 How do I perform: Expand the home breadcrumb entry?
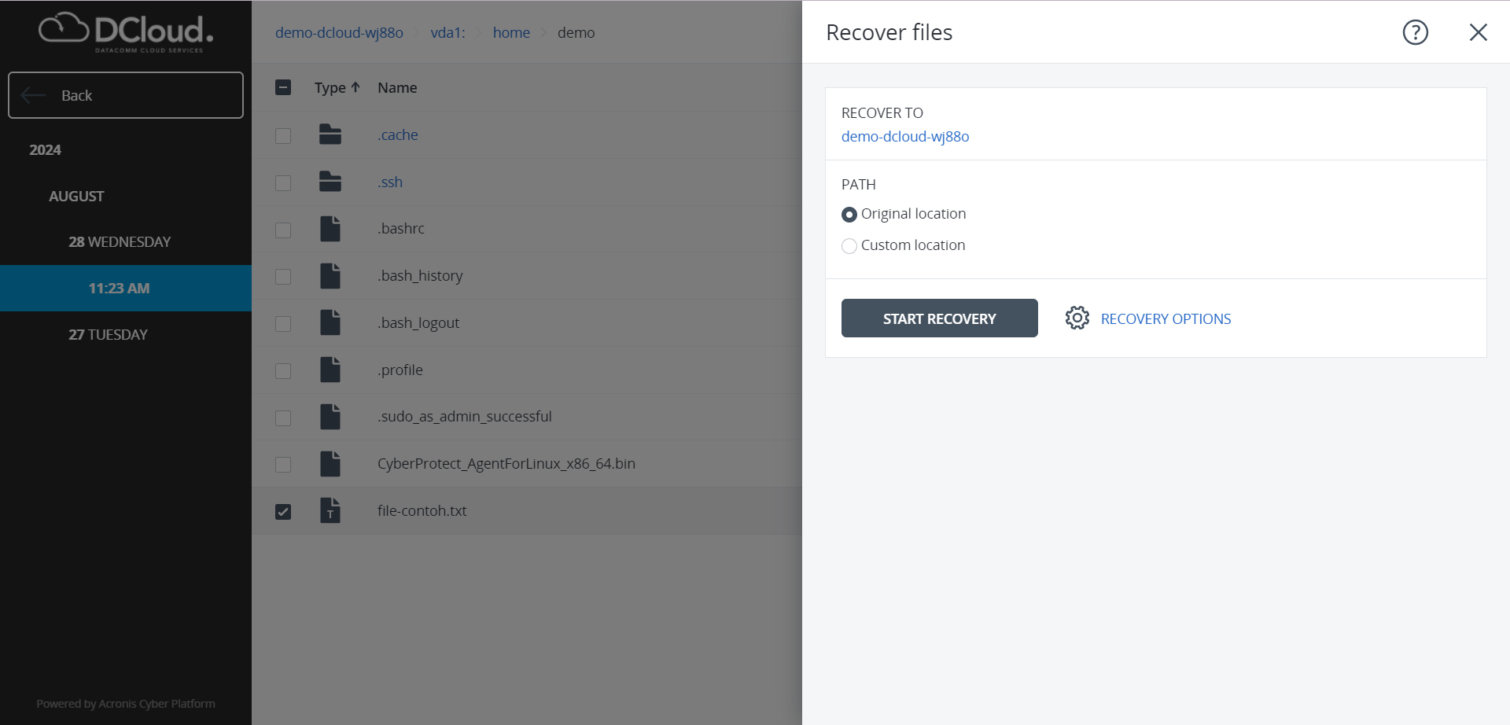(x=511, y=32)
